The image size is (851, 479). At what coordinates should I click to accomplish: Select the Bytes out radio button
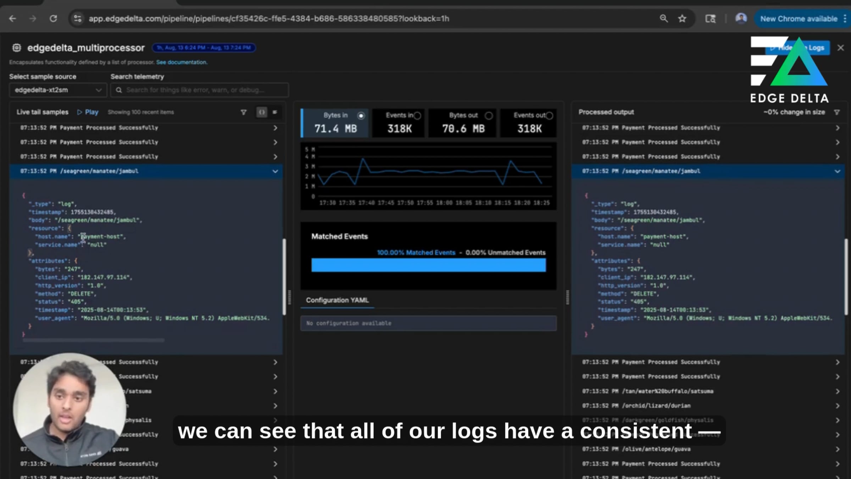coord(489,116)
